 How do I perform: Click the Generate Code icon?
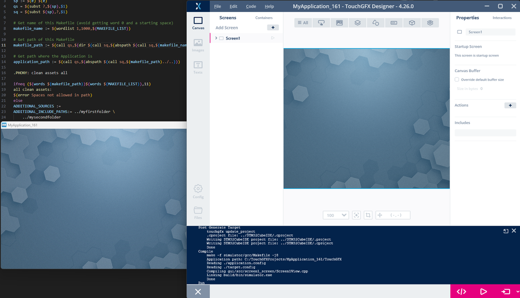click(461, 291)
